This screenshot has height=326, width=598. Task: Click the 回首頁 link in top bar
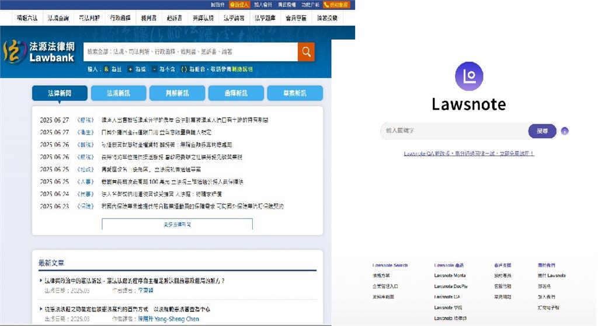coord(217,5)
